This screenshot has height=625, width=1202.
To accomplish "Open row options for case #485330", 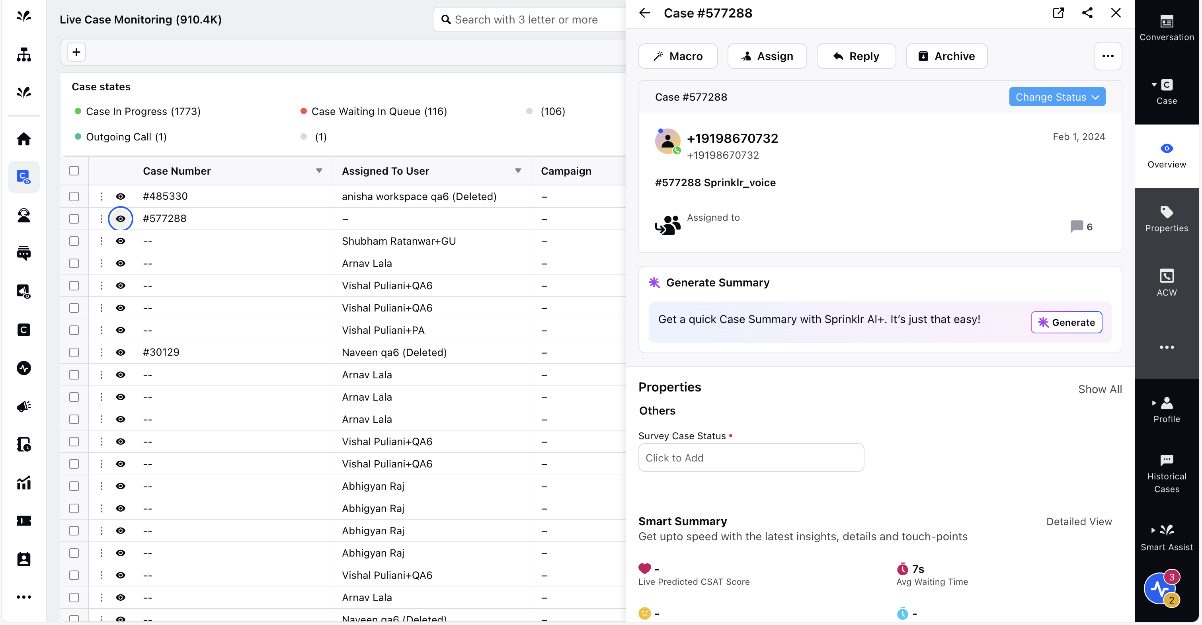I will pyautogui.click(x=101, y=197).
